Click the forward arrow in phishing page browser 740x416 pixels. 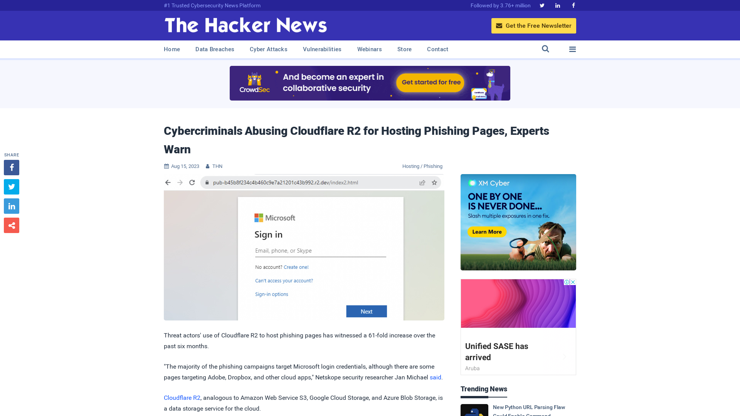(x=179, y=182)
